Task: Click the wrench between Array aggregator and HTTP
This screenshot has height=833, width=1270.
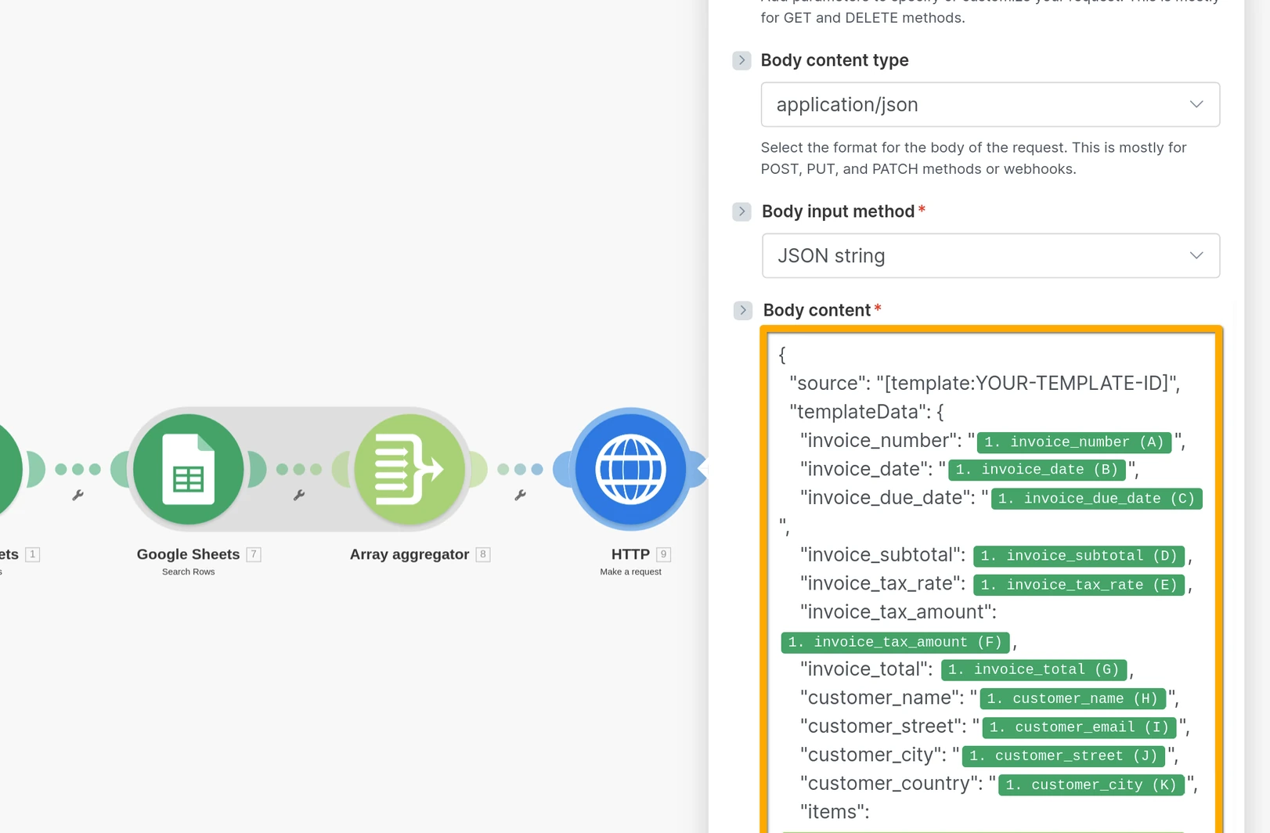Action: [521, 494]
